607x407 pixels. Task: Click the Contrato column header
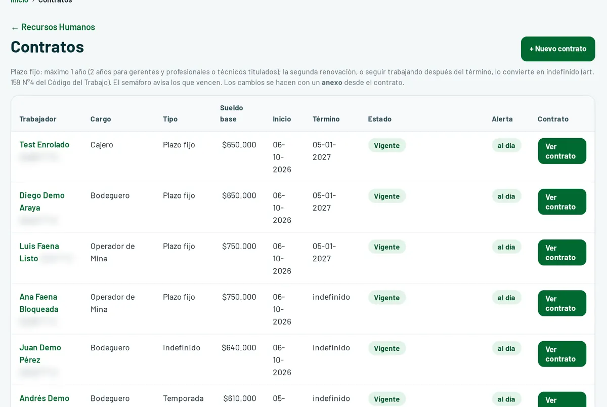(553, 119)
